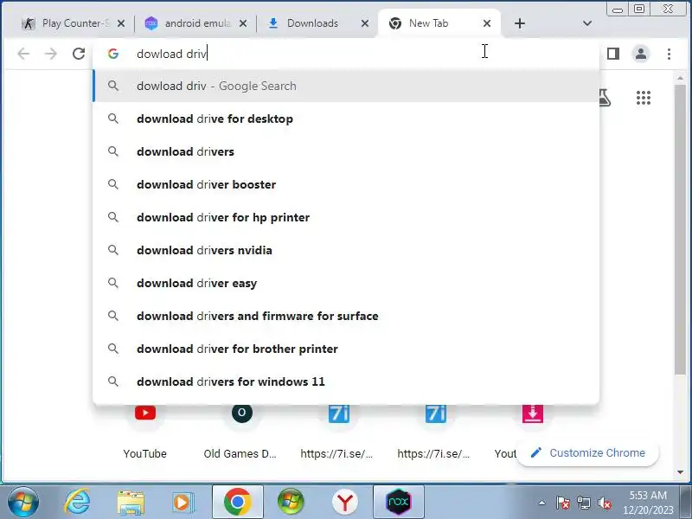Click page vertical scrollbar thumb
This screenshot has height=519, width=692.
point(680,229)
